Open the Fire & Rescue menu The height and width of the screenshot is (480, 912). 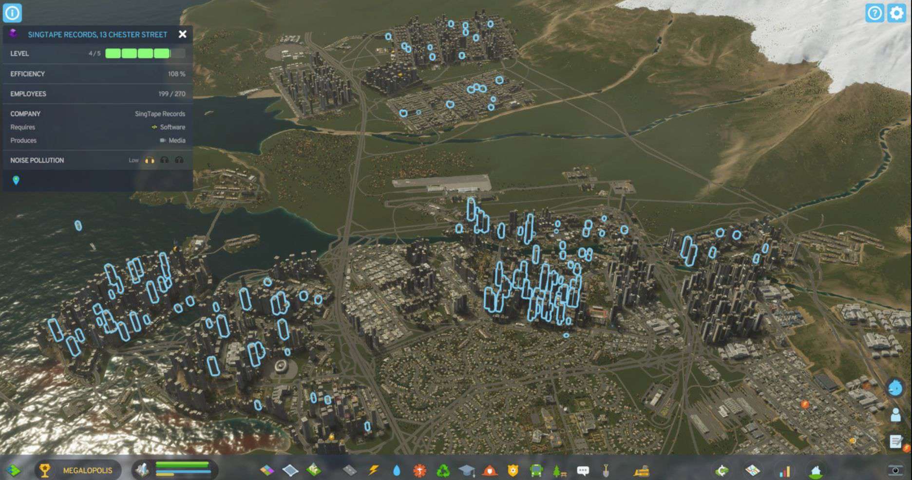(x=490, y=470)
